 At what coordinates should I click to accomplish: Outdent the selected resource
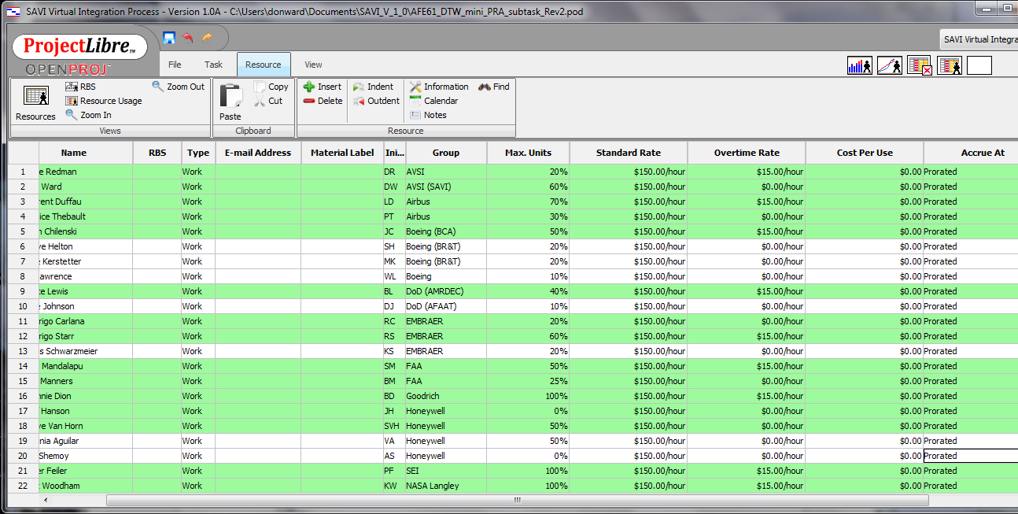(376, 101)
